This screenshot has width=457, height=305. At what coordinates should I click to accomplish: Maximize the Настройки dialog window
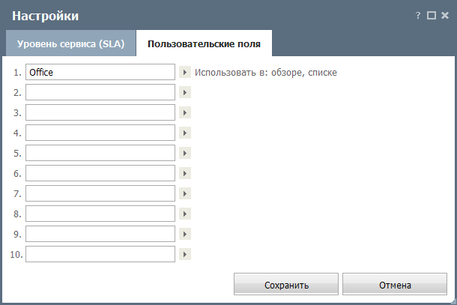tap(432, 16)
